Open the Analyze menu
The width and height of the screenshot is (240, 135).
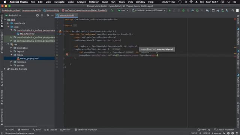coord(81,2)
